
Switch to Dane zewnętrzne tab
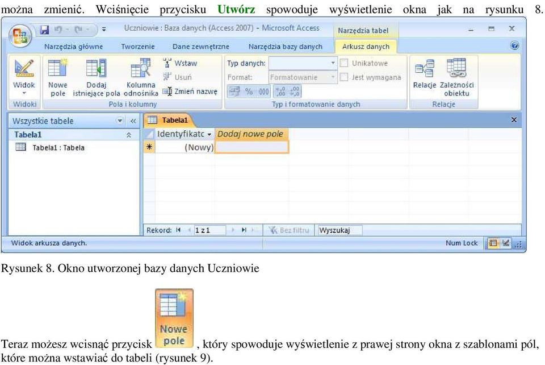coord(200,47)
